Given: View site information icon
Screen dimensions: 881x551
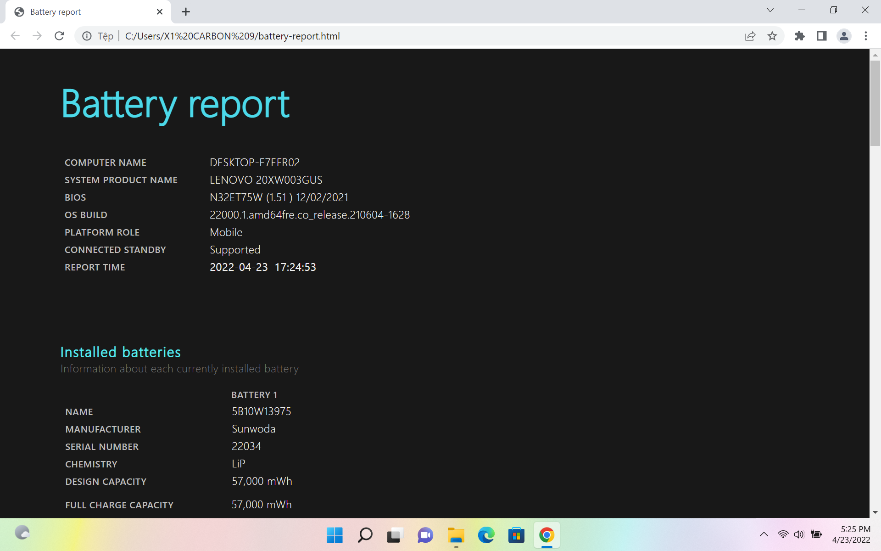Looking at the screenshot, I should coord(87,36).
